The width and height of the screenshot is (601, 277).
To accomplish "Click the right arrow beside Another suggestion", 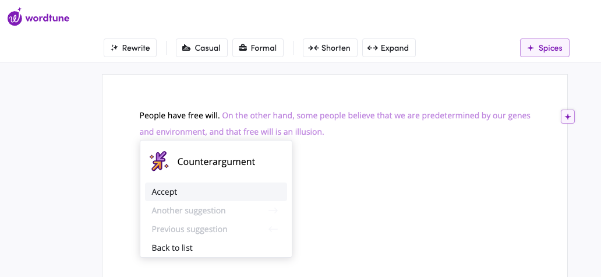I will (273, 211).
